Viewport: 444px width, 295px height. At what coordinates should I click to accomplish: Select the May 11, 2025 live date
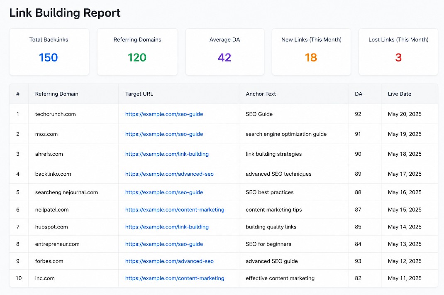tap(405, 278)
